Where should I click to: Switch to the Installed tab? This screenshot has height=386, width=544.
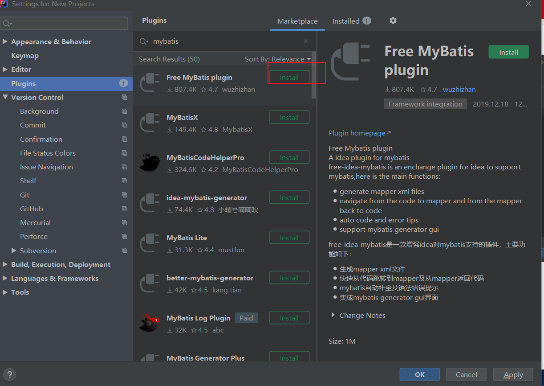352,21
